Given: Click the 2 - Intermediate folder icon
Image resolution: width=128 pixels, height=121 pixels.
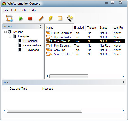Looking at the screenshot, I should [x=19, y=45].
